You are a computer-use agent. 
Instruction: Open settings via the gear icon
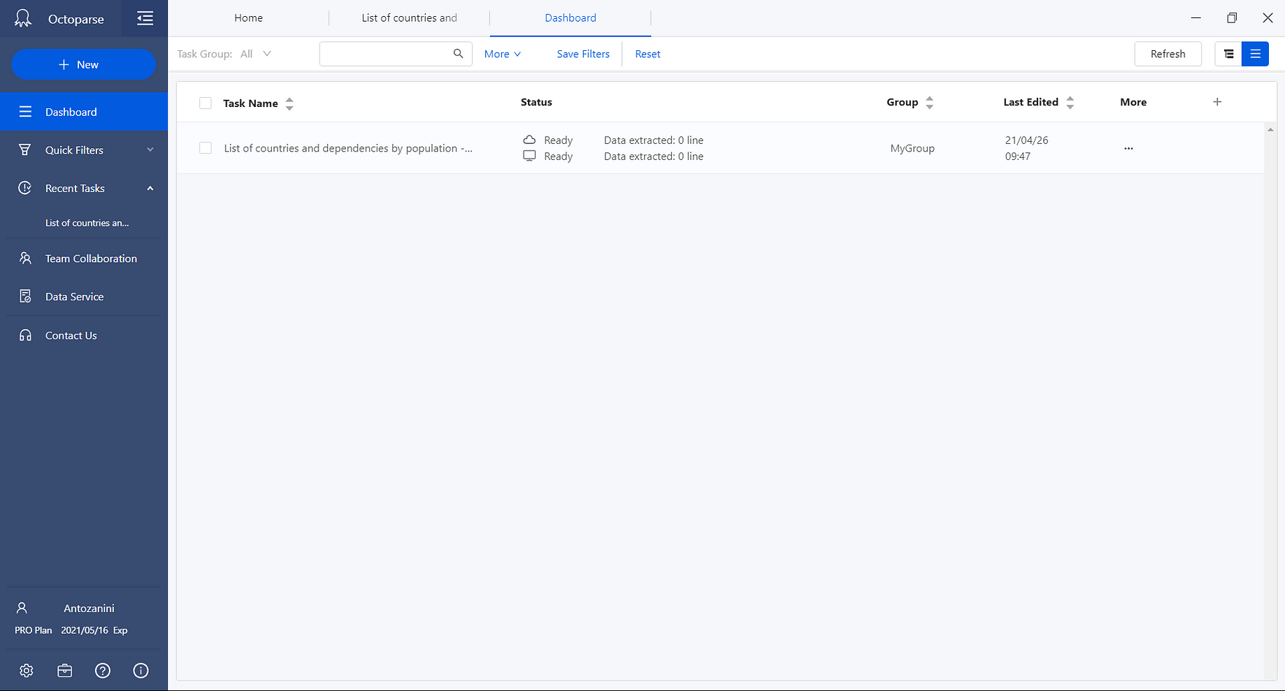[x=27, y=671]
